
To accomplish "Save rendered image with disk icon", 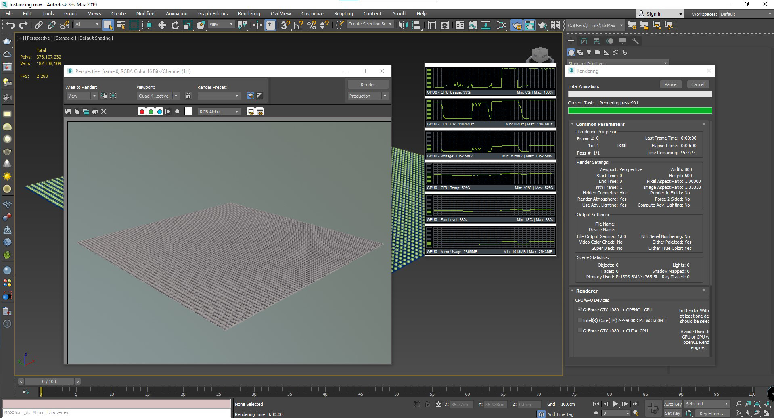I will [x=68, y=111].
